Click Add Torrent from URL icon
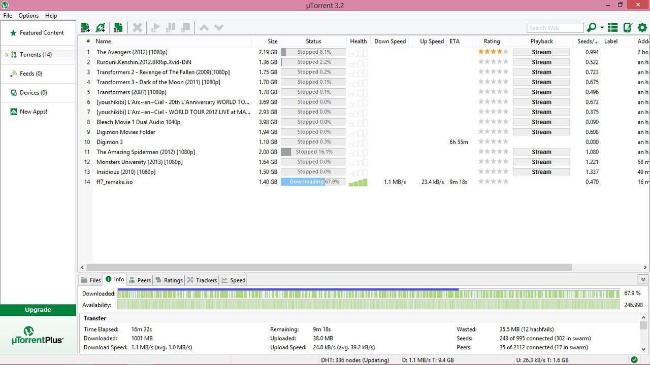 coord(101,27)
